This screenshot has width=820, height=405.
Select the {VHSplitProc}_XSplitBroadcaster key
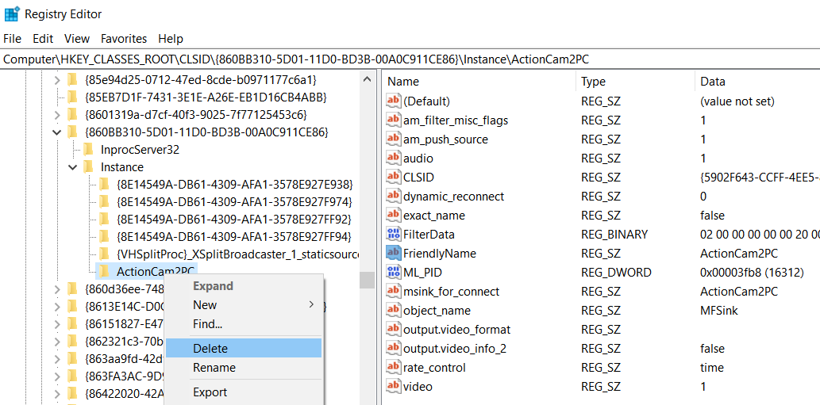[x=238, y=254]
